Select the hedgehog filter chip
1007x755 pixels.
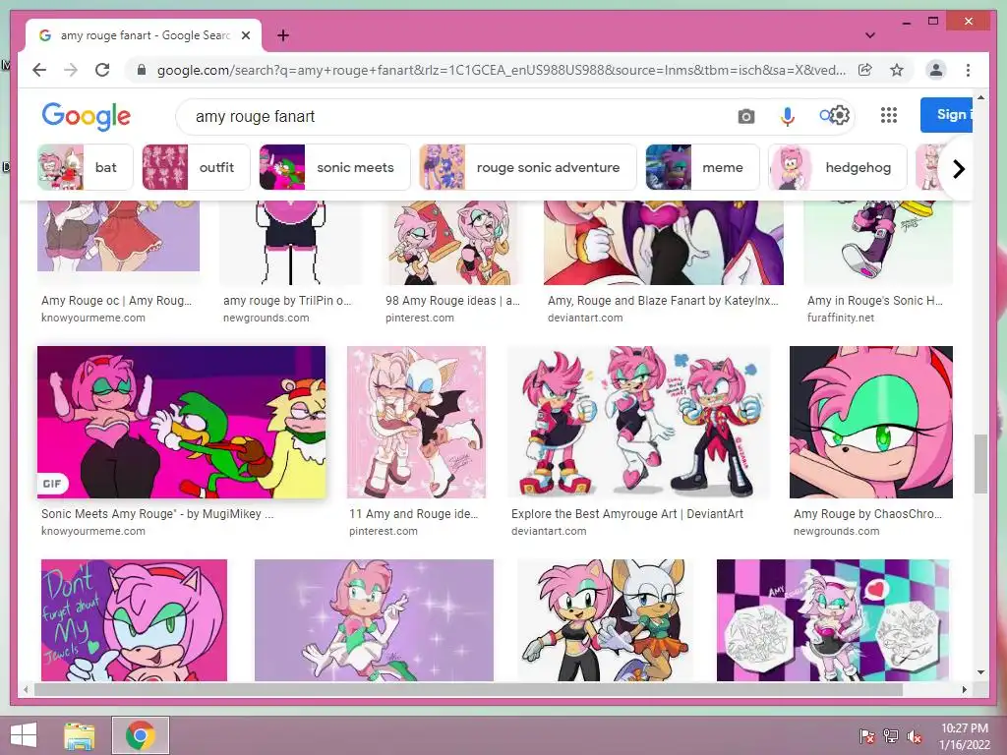[x=838, y=167]
